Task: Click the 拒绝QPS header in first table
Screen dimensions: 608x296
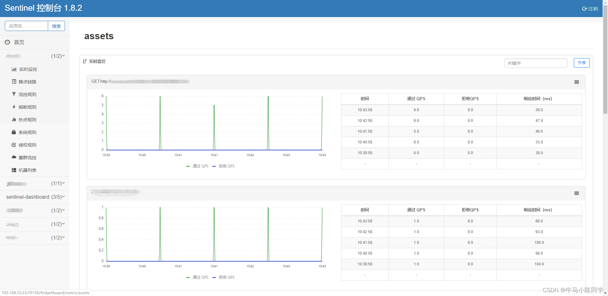Action: pyautogui.click(x=470, y=99)
